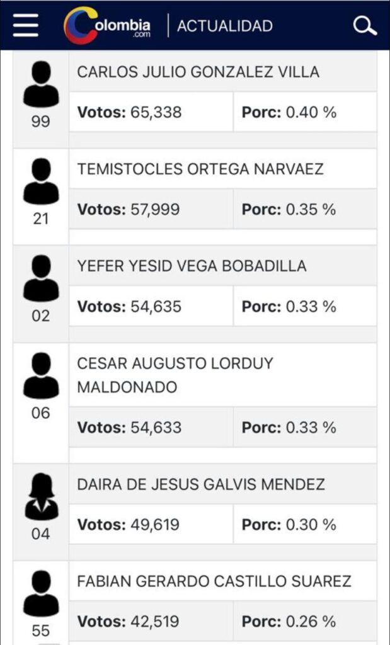Tap avatar icon for candidate 06
The width and height of the screenshot is (390, 645).
[41, 377]
